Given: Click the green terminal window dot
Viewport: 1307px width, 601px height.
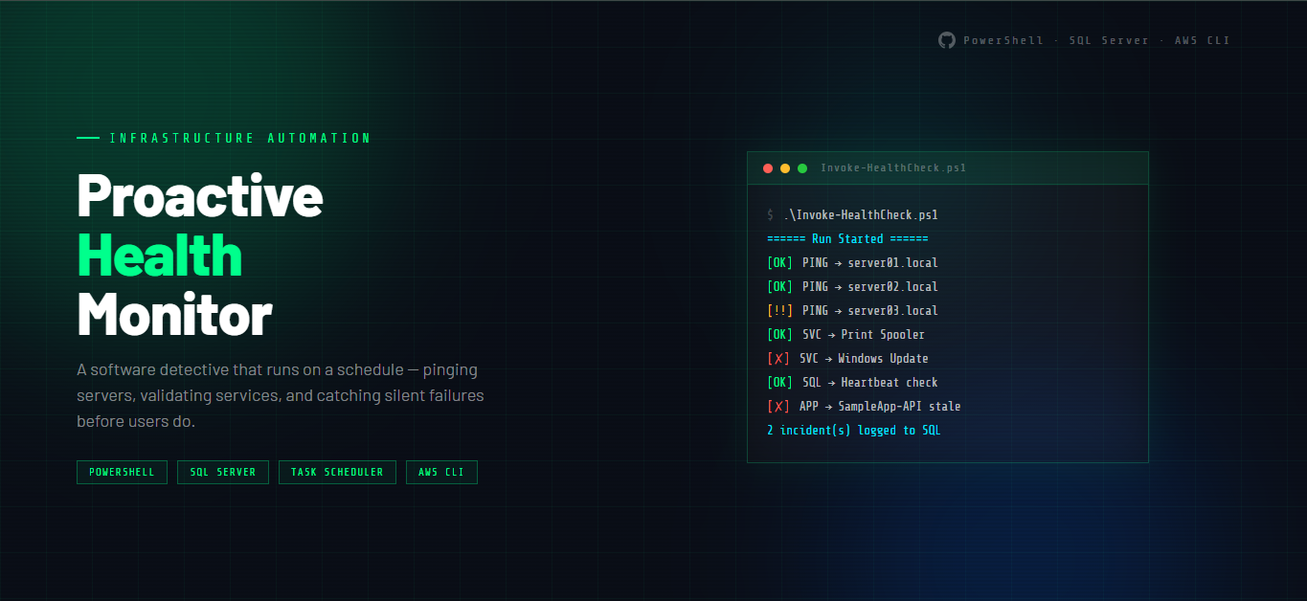Looking at the screenshot, I should tap(802, 168).
